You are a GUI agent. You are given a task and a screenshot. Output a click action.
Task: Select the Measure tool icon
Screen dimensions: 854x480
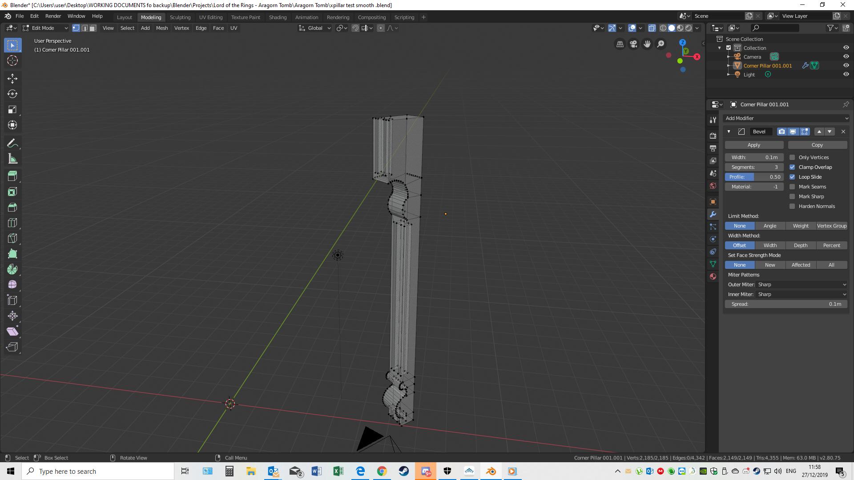(x=12, y=159)
